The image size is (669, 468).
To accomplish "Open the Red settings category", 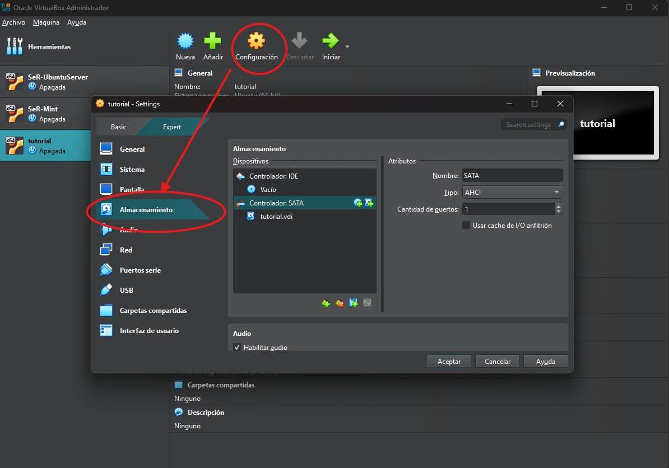I will pyautogui.click(x=126, y=250).
